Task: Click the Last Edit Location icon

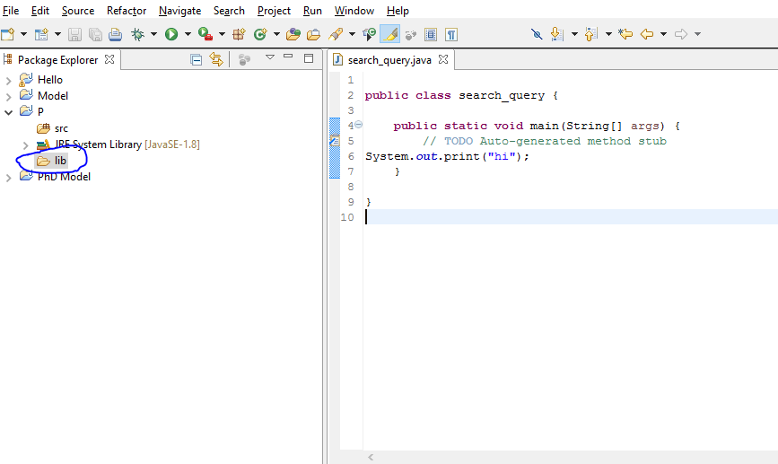Action: click(x=625, y=34)
